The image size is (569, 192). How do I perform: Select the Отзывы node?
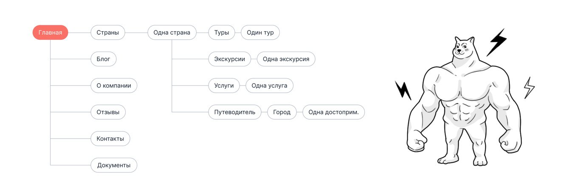(x=108, y=112)
